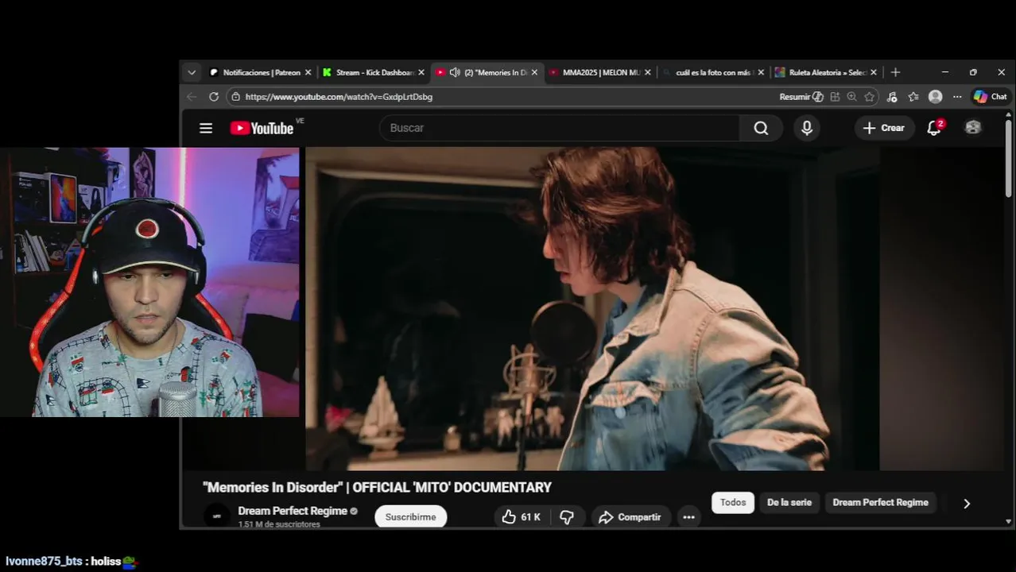The height and width of the screenshot is (572, 1016).
Task: Click the Crear button
Action: [884, 128]
